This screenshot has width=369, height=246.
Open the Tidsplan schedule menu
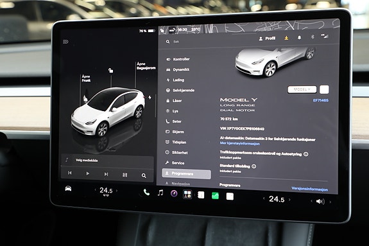tap(176, 142)
